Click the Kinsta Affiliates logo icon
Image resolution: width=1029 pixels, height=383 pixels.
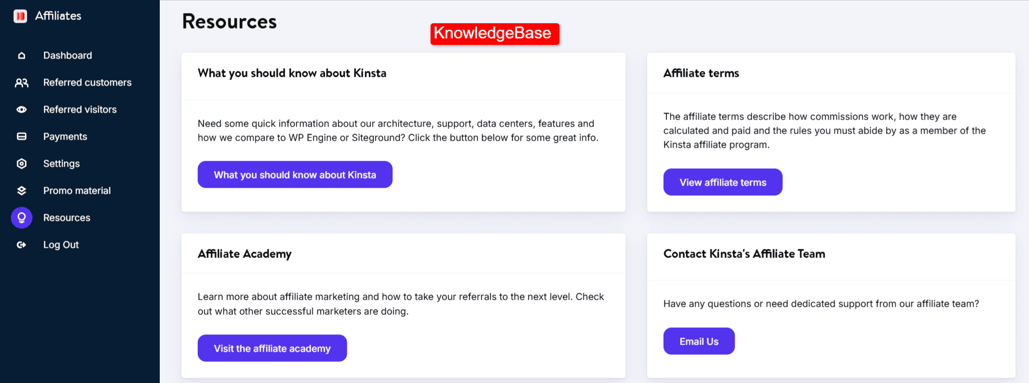point(19,16)
